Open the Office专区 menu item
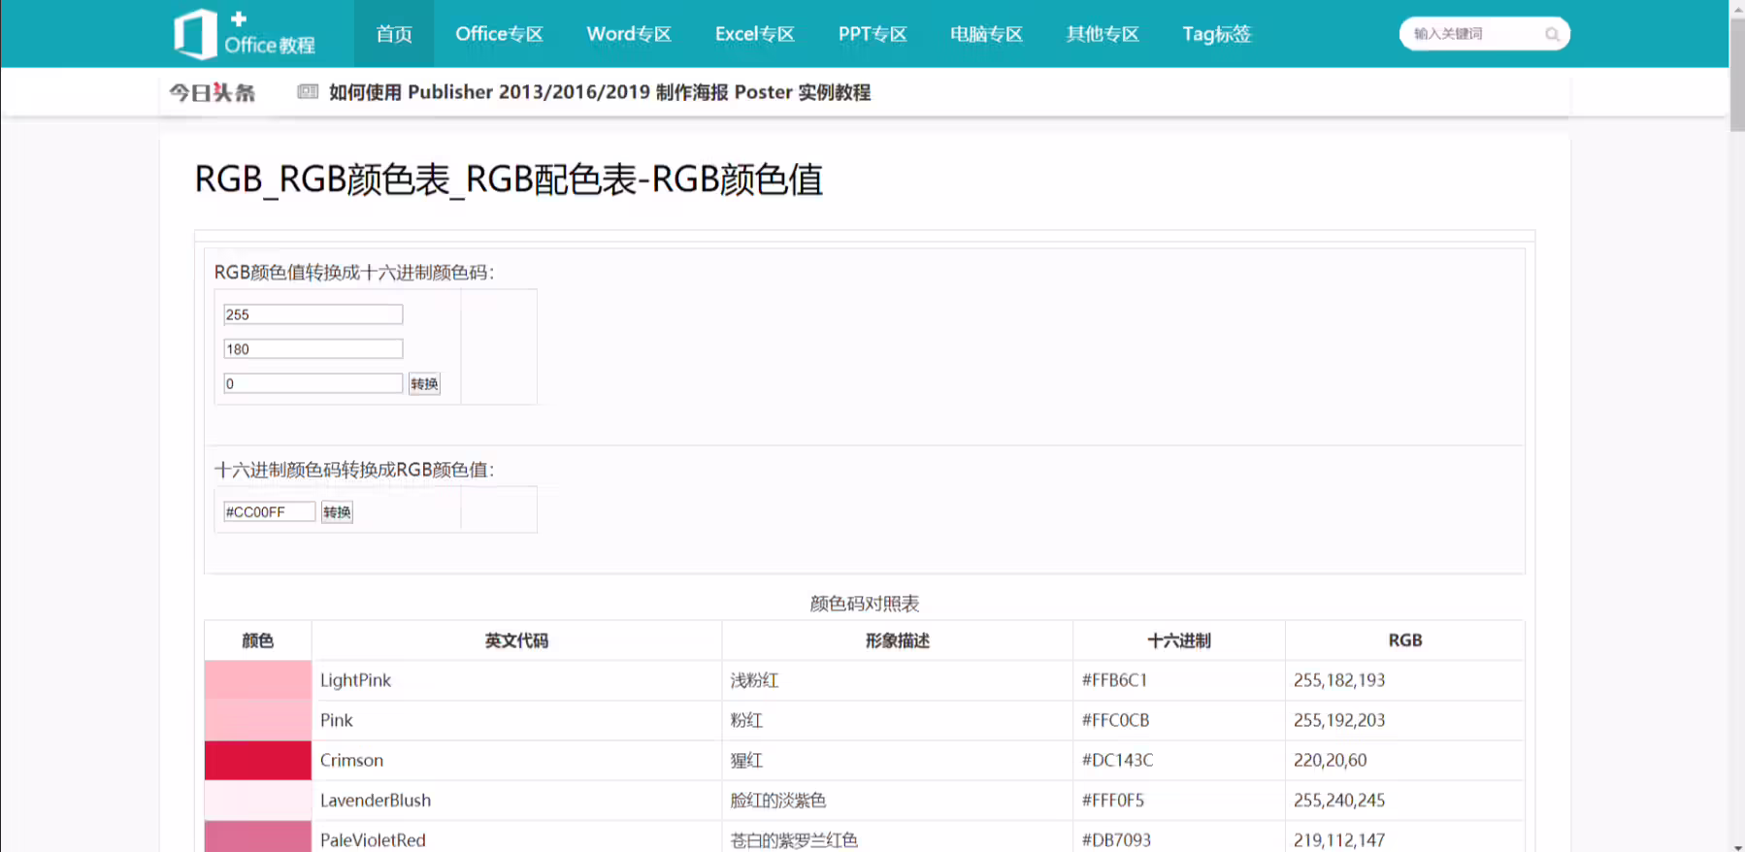 (x=499, y=34)
